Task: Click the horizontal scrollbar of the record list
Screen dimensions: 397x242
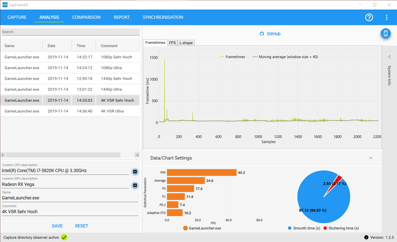Action: click(x=63, y=155)
